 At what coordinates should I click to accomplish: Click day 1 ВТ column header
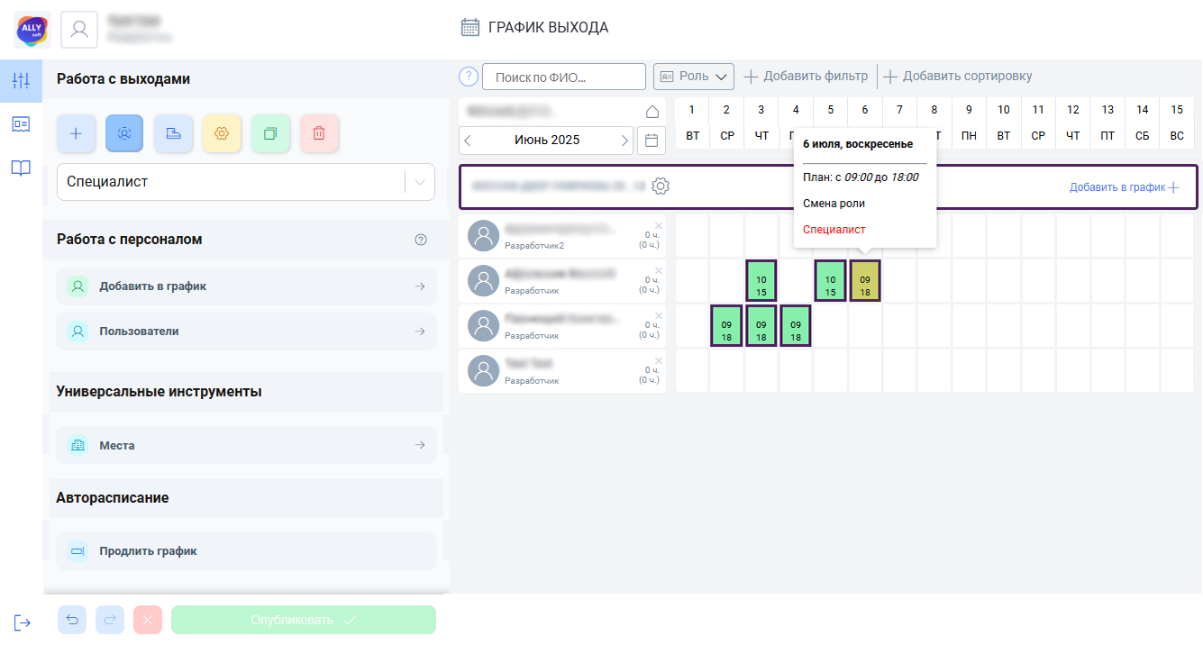pyautogui.click(x=692, y=123)
